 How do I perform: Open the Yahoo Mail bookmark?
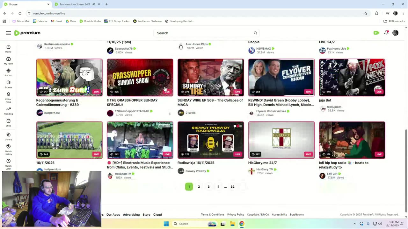[x=21, y=21]
